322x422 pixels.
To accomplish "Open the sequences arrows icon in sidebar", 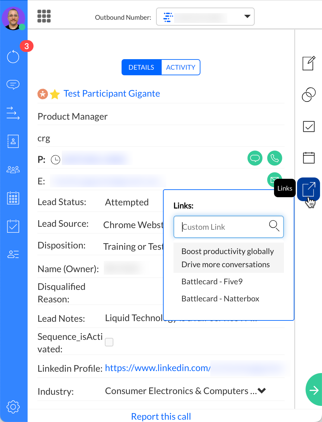I will tap(13, 113).
